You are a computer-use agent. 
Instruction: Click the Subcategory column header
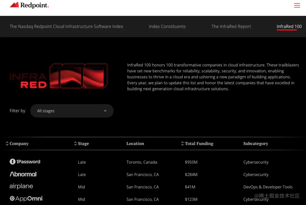tap(256, 143)
